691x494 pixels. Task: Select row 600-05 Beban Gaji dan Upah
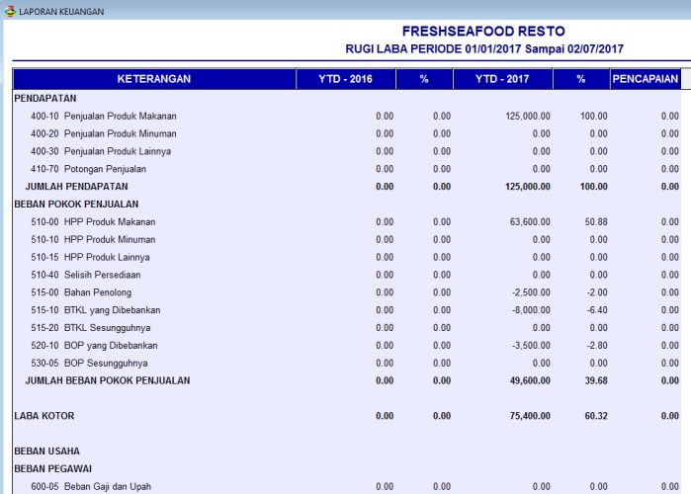tap(347, 486)
